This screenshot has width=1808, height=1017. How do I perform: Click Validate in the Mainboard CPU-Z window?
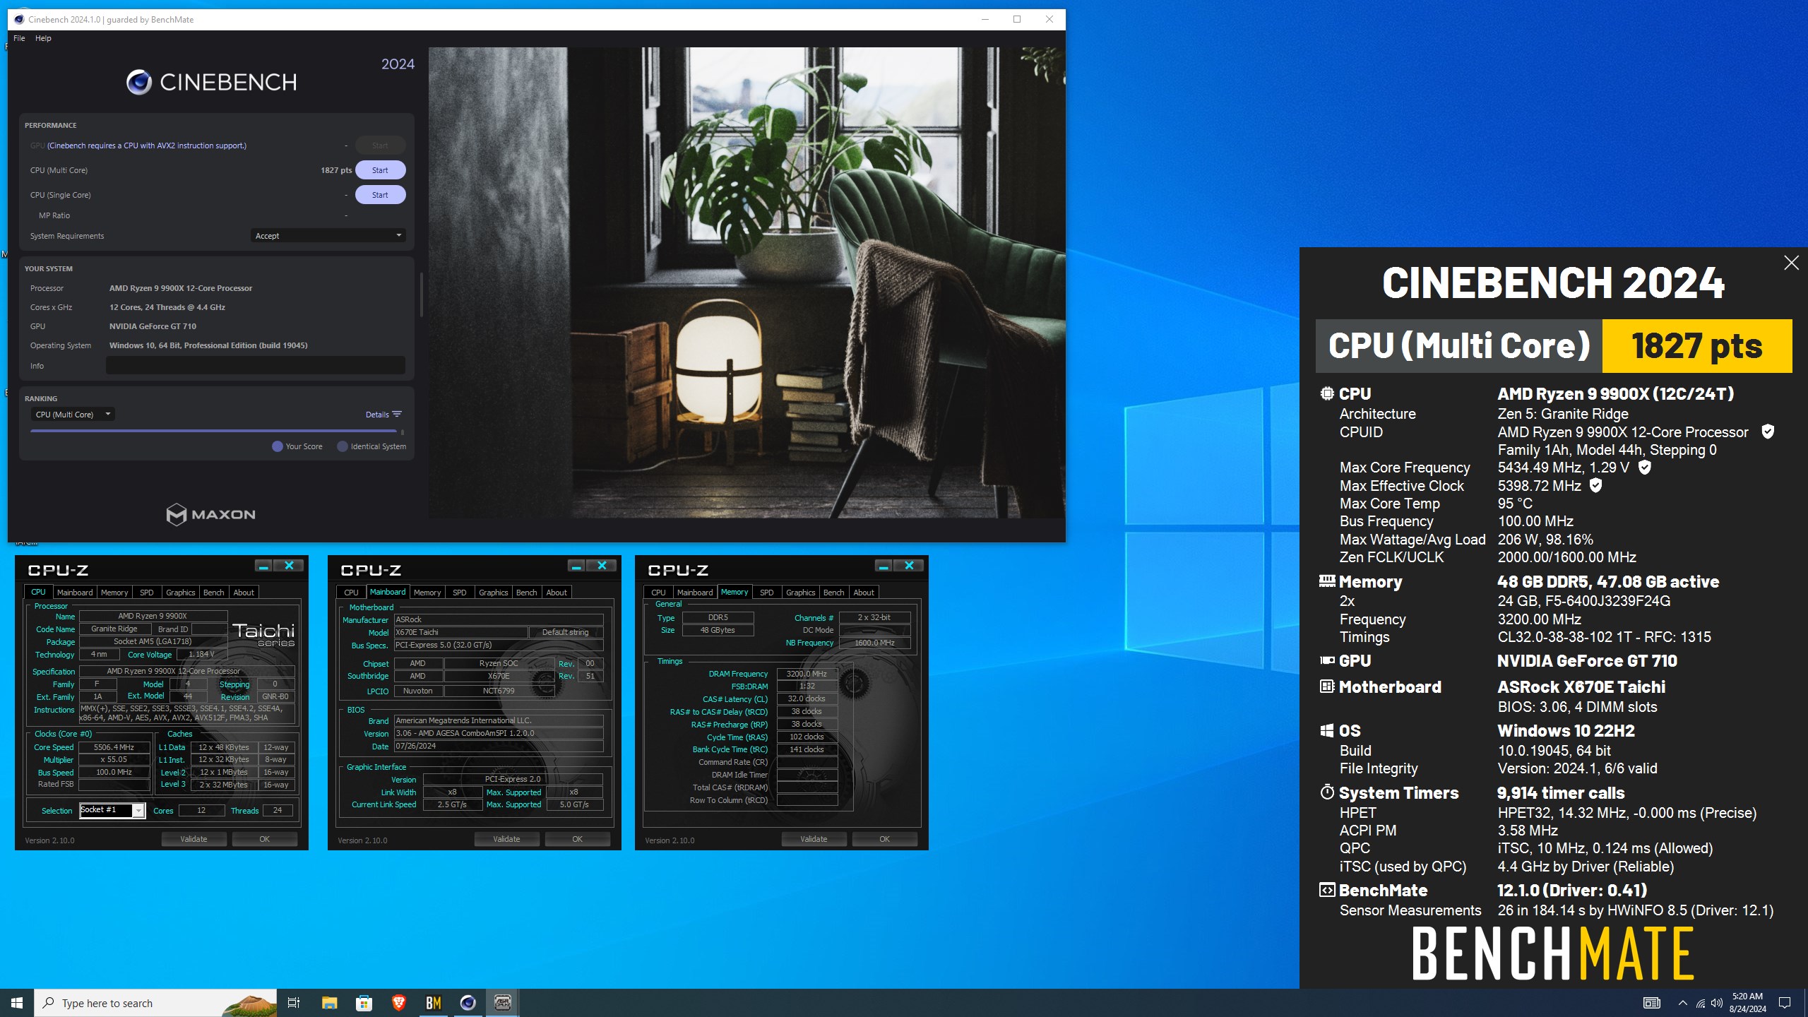click(x=506, y=839)
